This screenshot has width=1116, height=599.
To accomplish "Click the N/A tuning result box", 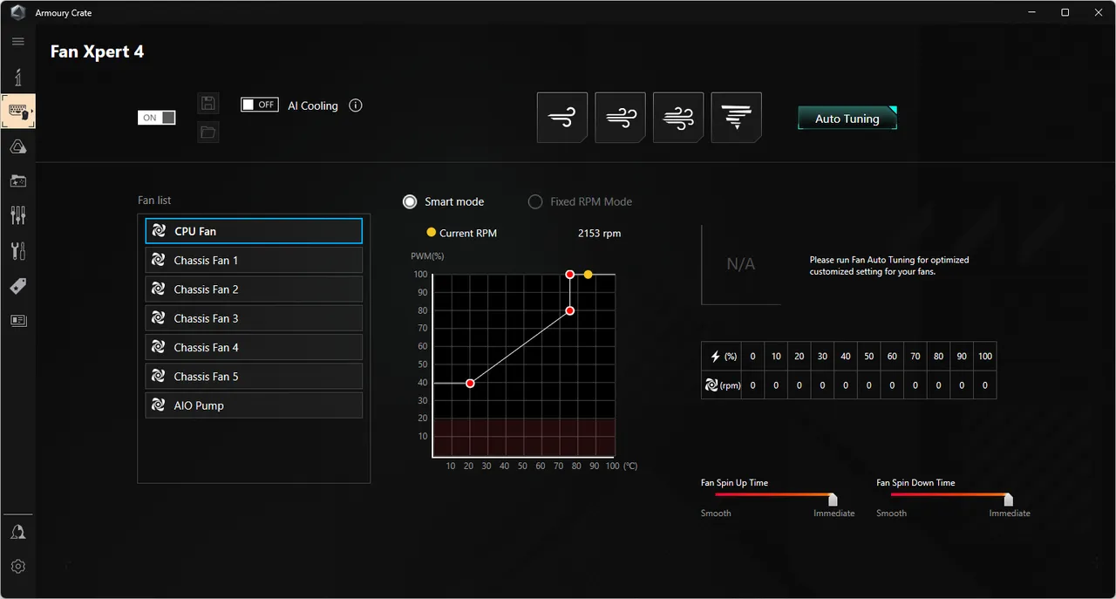I will pos(741,264).
